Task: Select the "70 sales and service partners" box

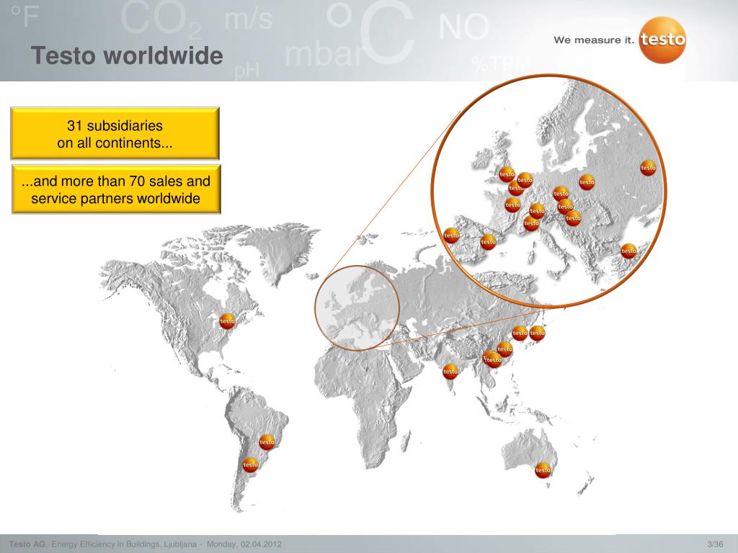Action: coord(116,190)
